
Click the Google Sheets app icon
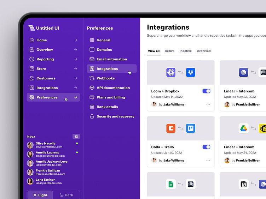171,184
